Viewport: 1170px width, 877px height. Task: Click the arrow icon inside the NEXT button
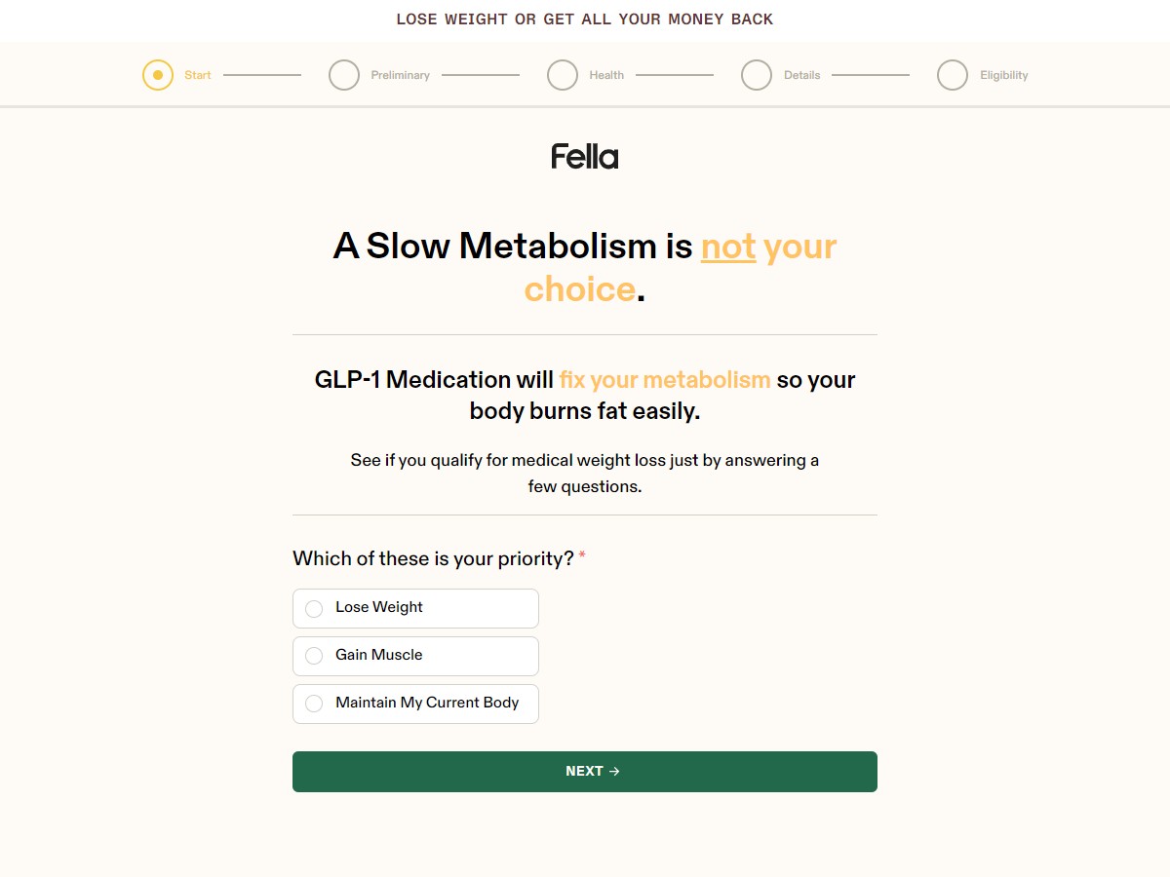614,772
